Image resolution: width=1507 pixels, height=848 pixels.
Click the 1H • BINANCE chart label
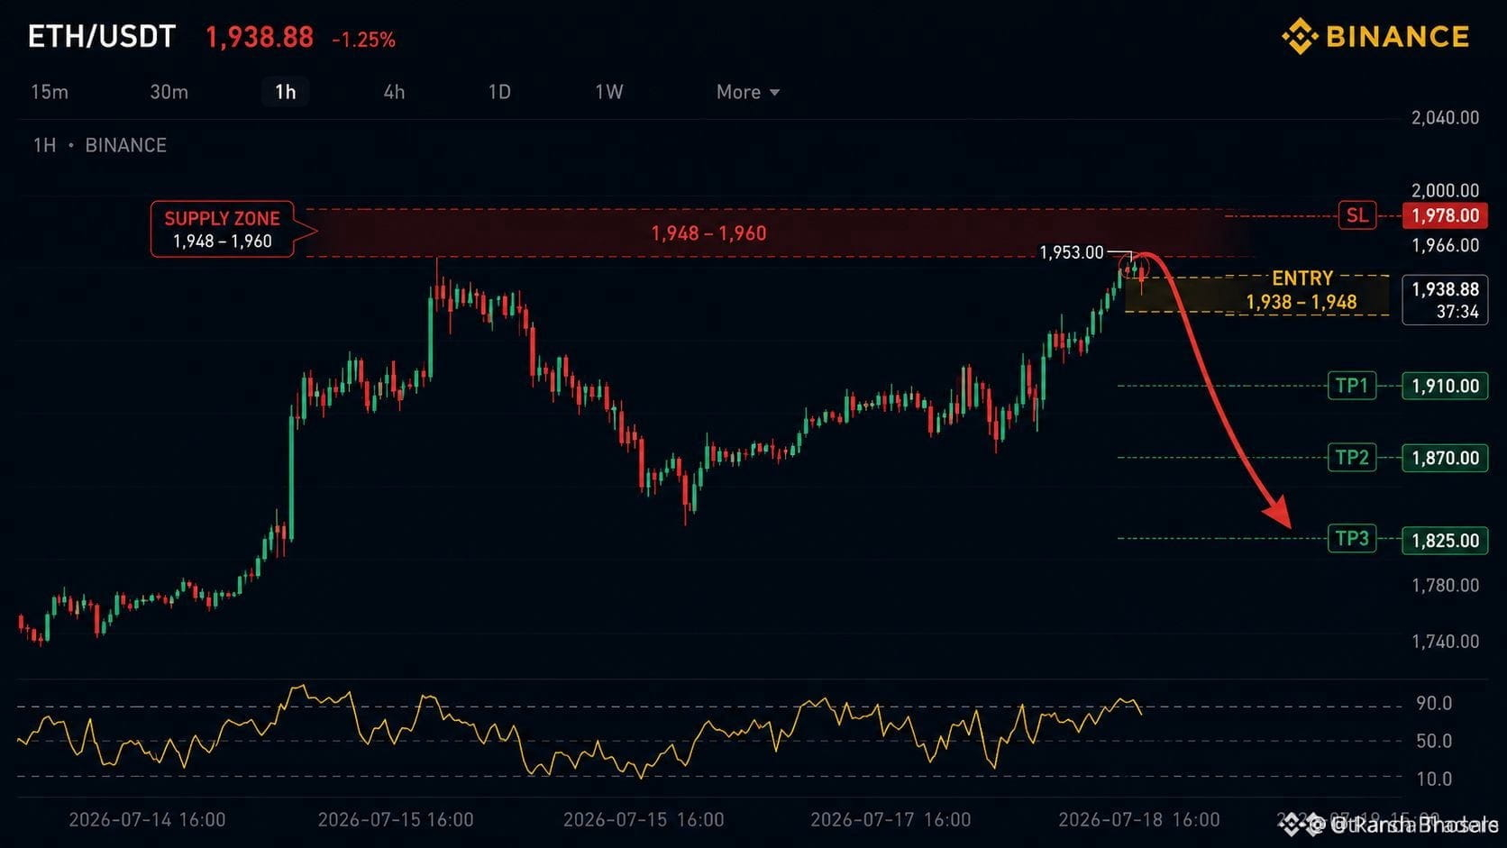click(x=100, y=145)
